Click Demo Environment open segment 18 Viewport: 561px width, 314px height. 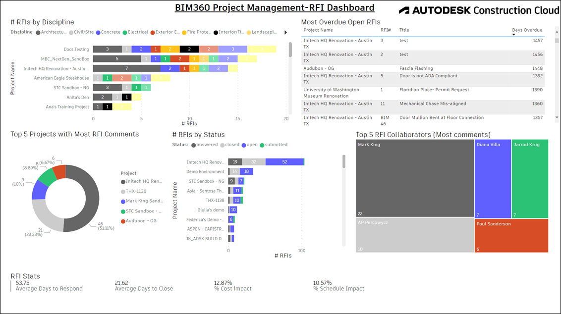pos(246,171)
